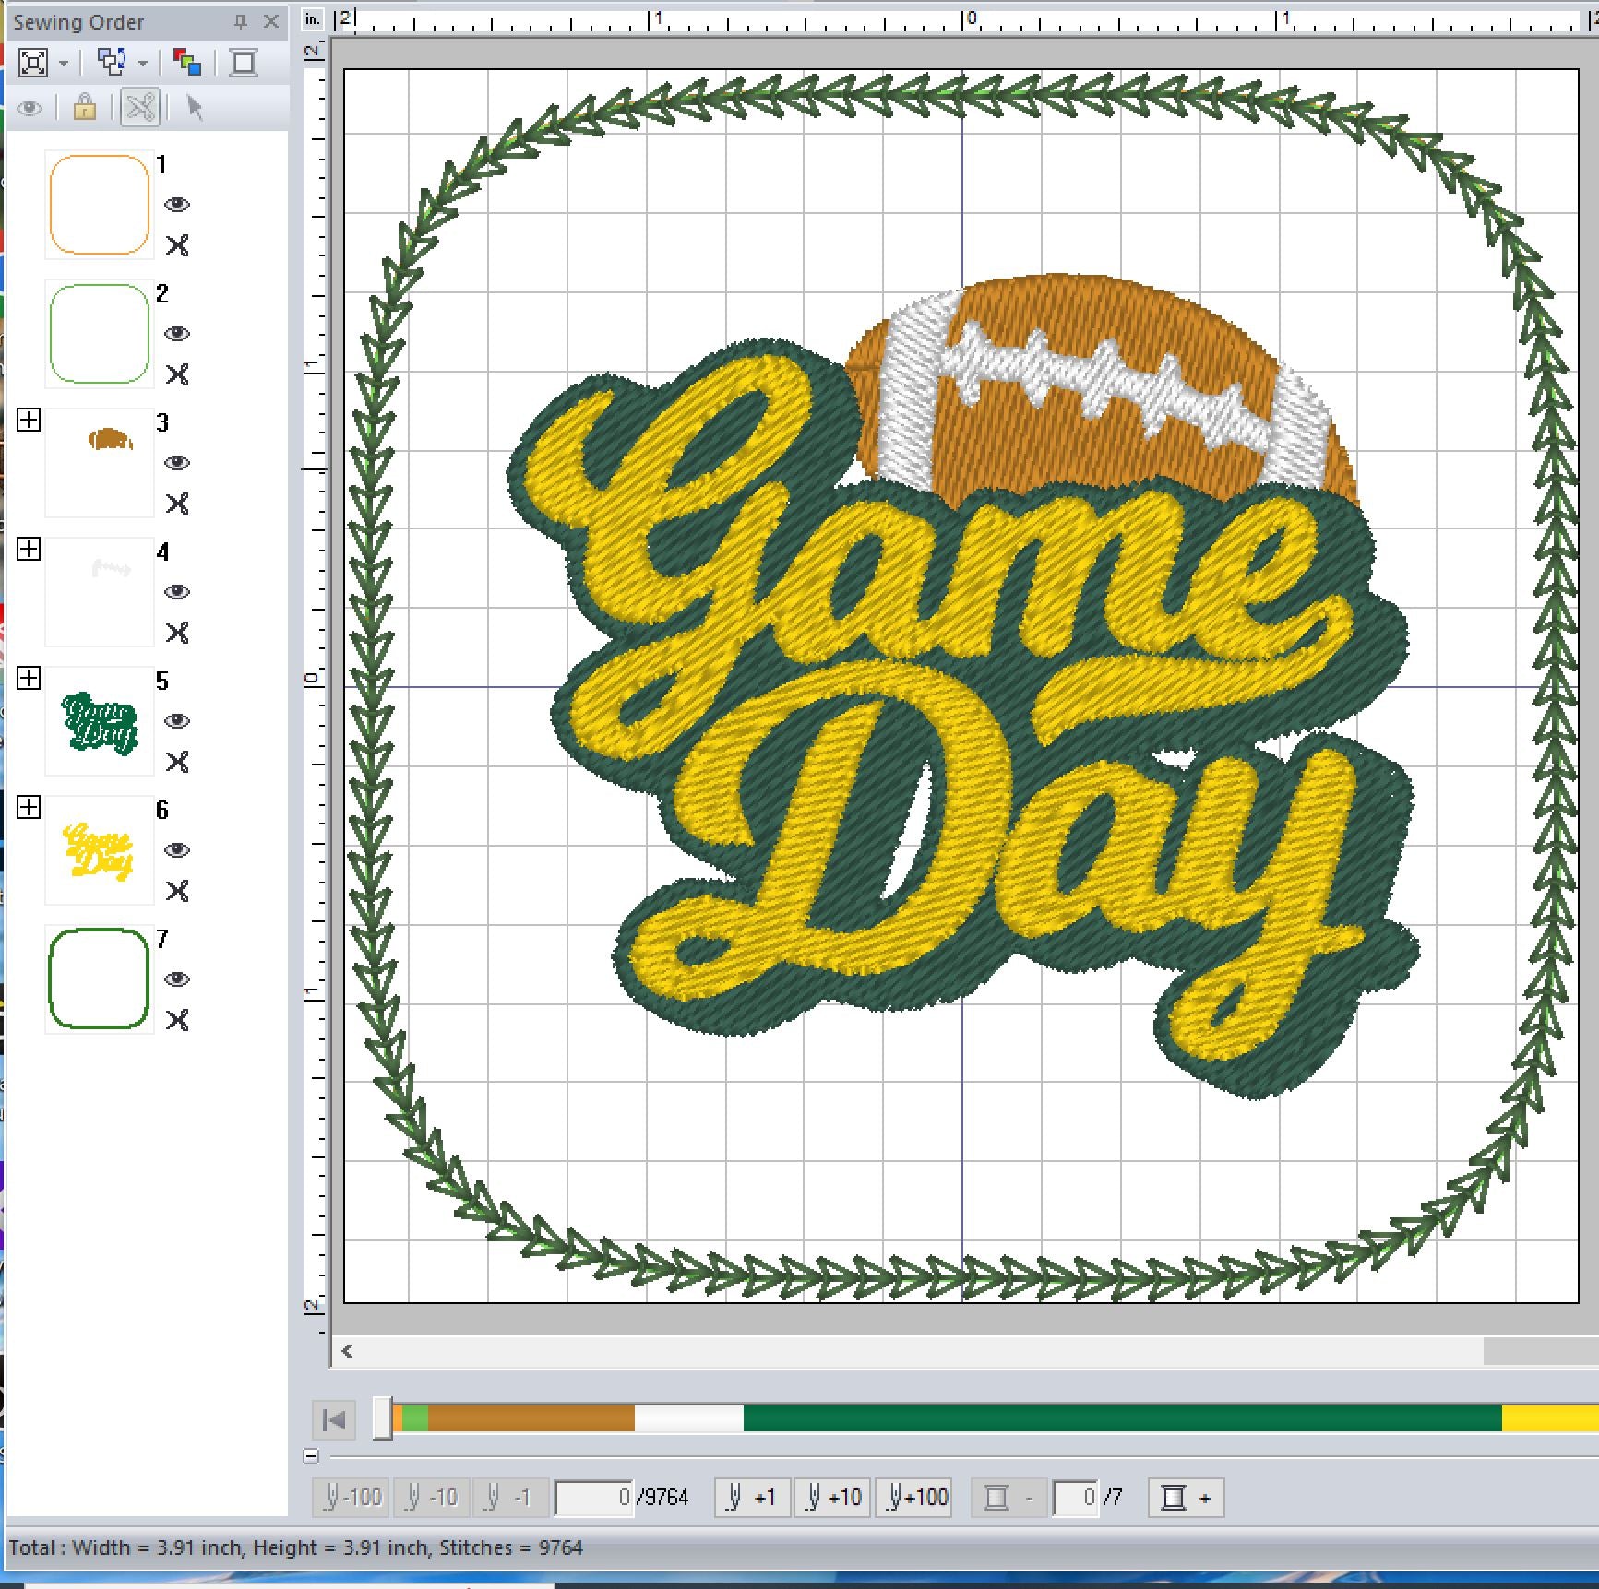
Task: Hide sewing order item 1 with eye
Action: click(177, 205)
